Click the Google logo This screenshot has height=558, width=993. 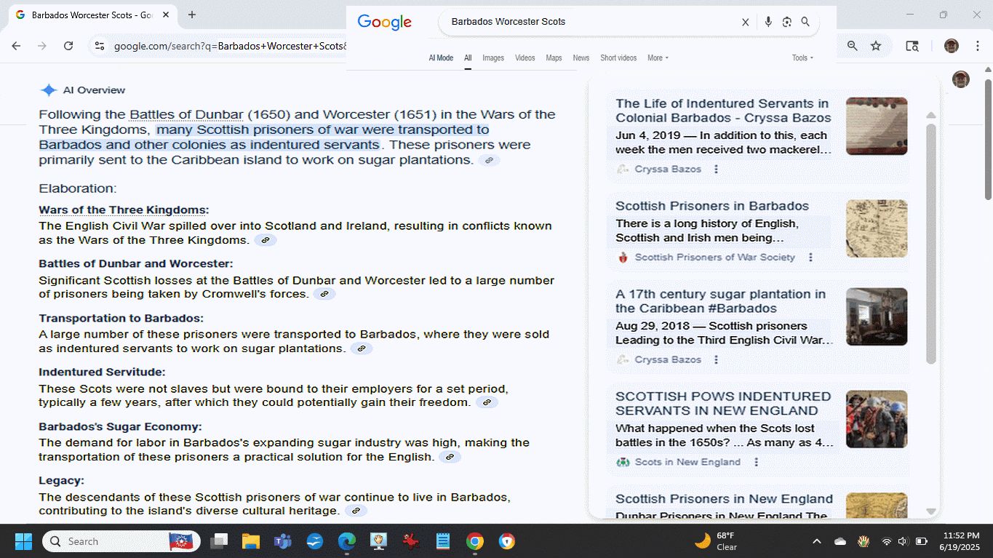[x=384, y=23]
